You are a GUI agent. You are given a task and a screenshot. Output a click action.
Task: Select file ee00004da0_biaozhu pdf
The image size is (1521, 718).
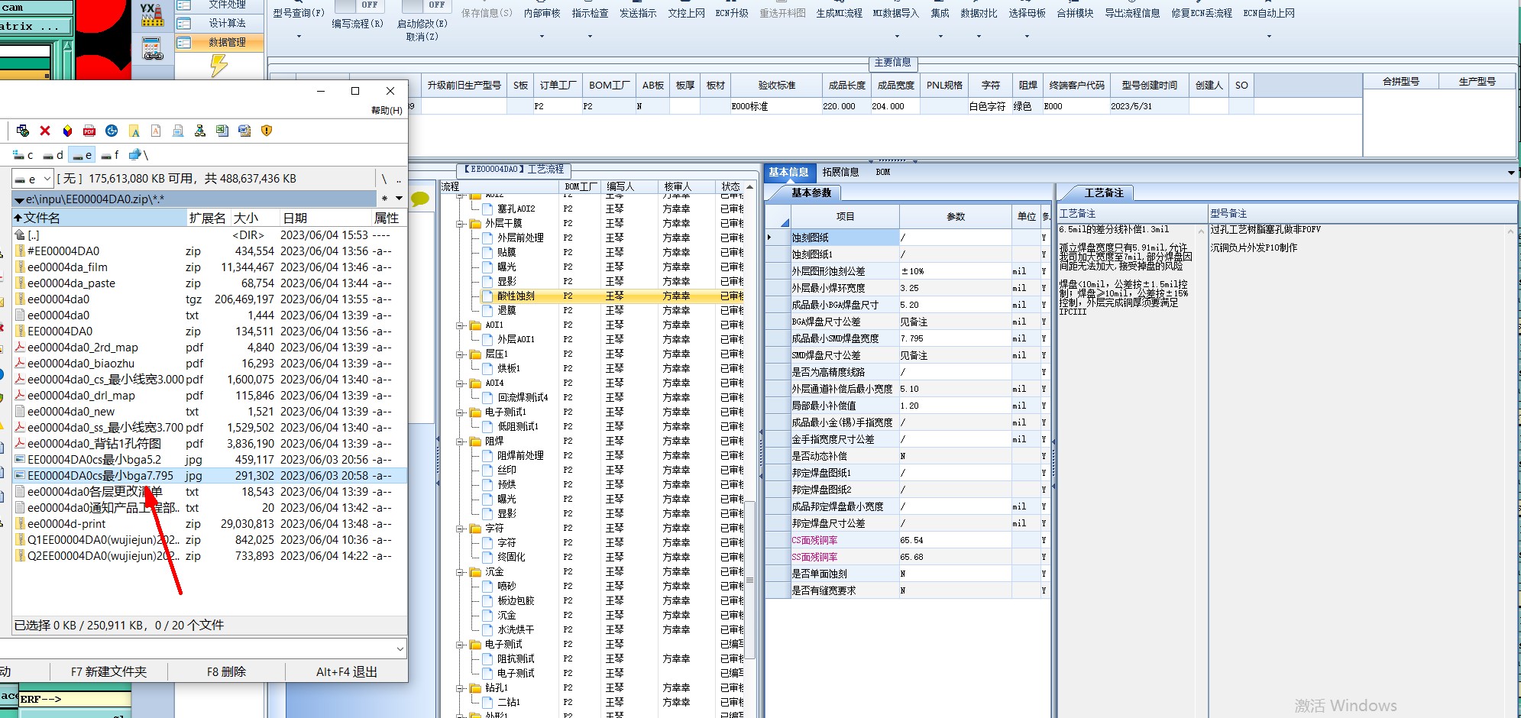point(209,364)
